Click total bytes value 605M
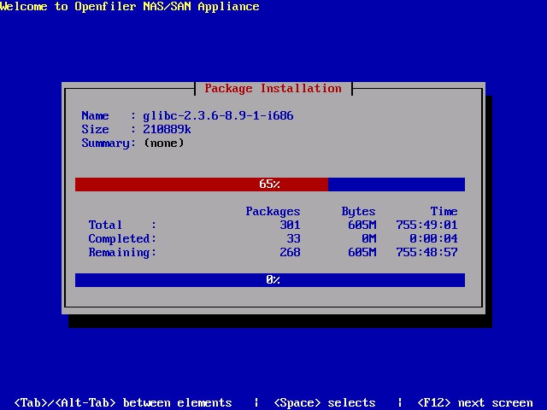Screen dimensions: 547x410 click(x=362, y=225)
